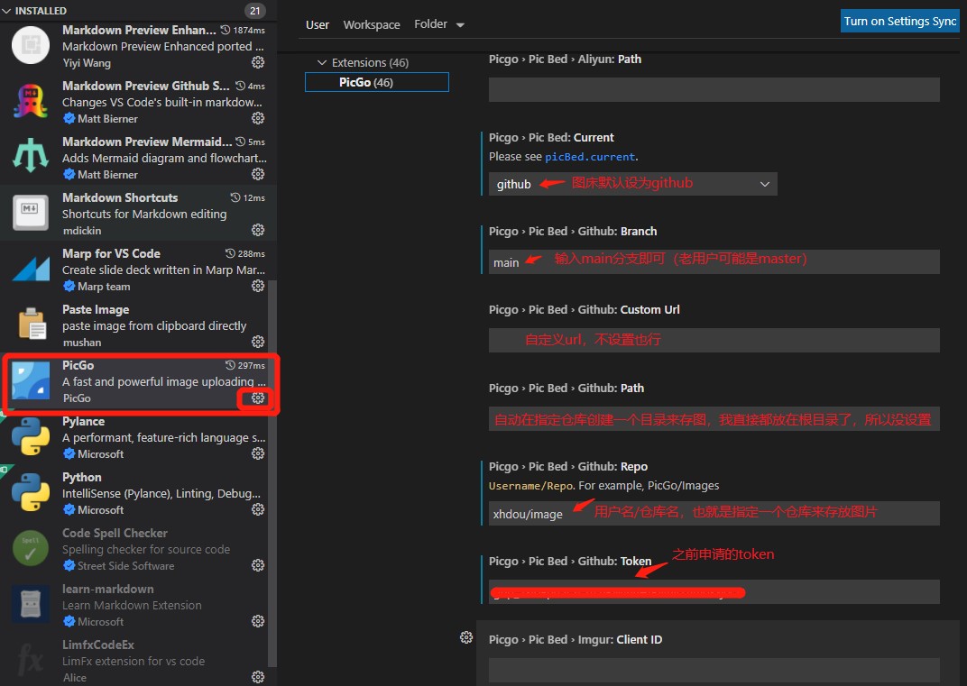Collapse the Extensions (46) tree node
Screen dimensions: 967x686
pyautogui.click(x=321, y=62)
